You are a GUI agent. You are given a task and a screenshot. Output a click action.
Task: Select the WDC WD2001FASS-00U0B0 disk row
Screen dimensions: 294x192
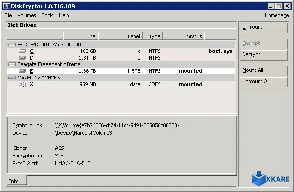coord(121,44)
